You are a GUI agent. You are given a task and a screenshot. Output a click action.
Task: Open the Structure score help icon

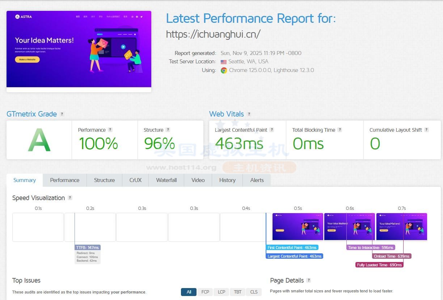[x=168, y=130]
